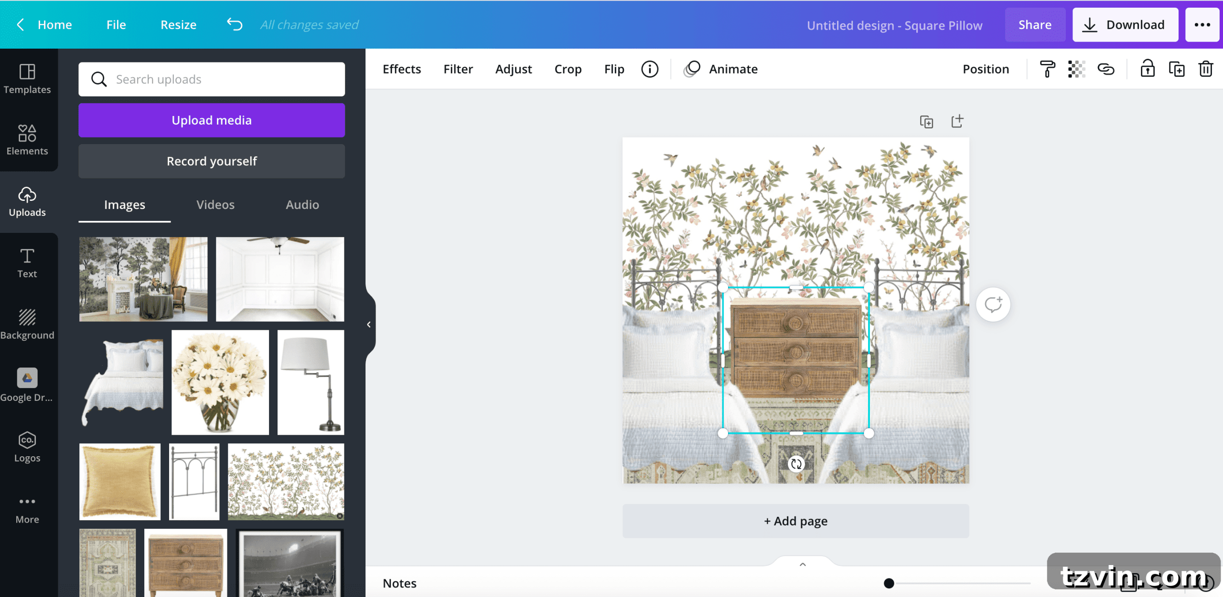The image size is (1223, 597).
Task: Click the duplicate page icon above the canvas
Action: pos(926,122)
